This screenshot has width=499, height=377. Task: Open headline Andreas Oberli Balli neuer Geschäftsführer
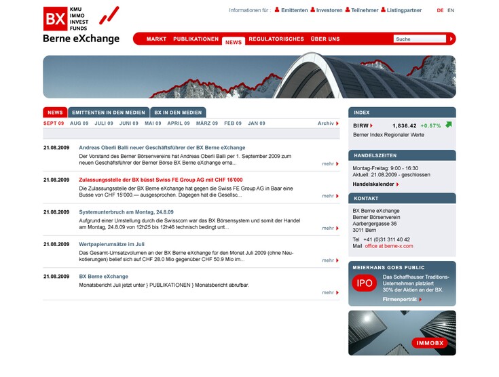(162, 148)
